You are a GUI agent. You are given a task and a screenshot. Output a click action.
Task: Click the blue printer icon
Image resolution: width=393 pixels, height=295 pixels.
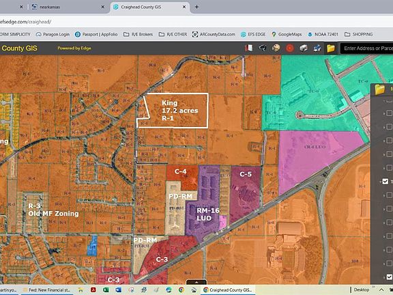(317, 48)
